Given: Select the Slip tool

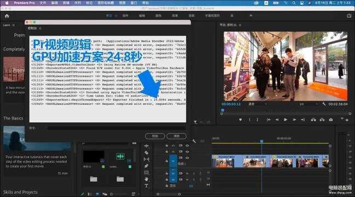Looking at the screenshot, I should [x=146, y=159].
